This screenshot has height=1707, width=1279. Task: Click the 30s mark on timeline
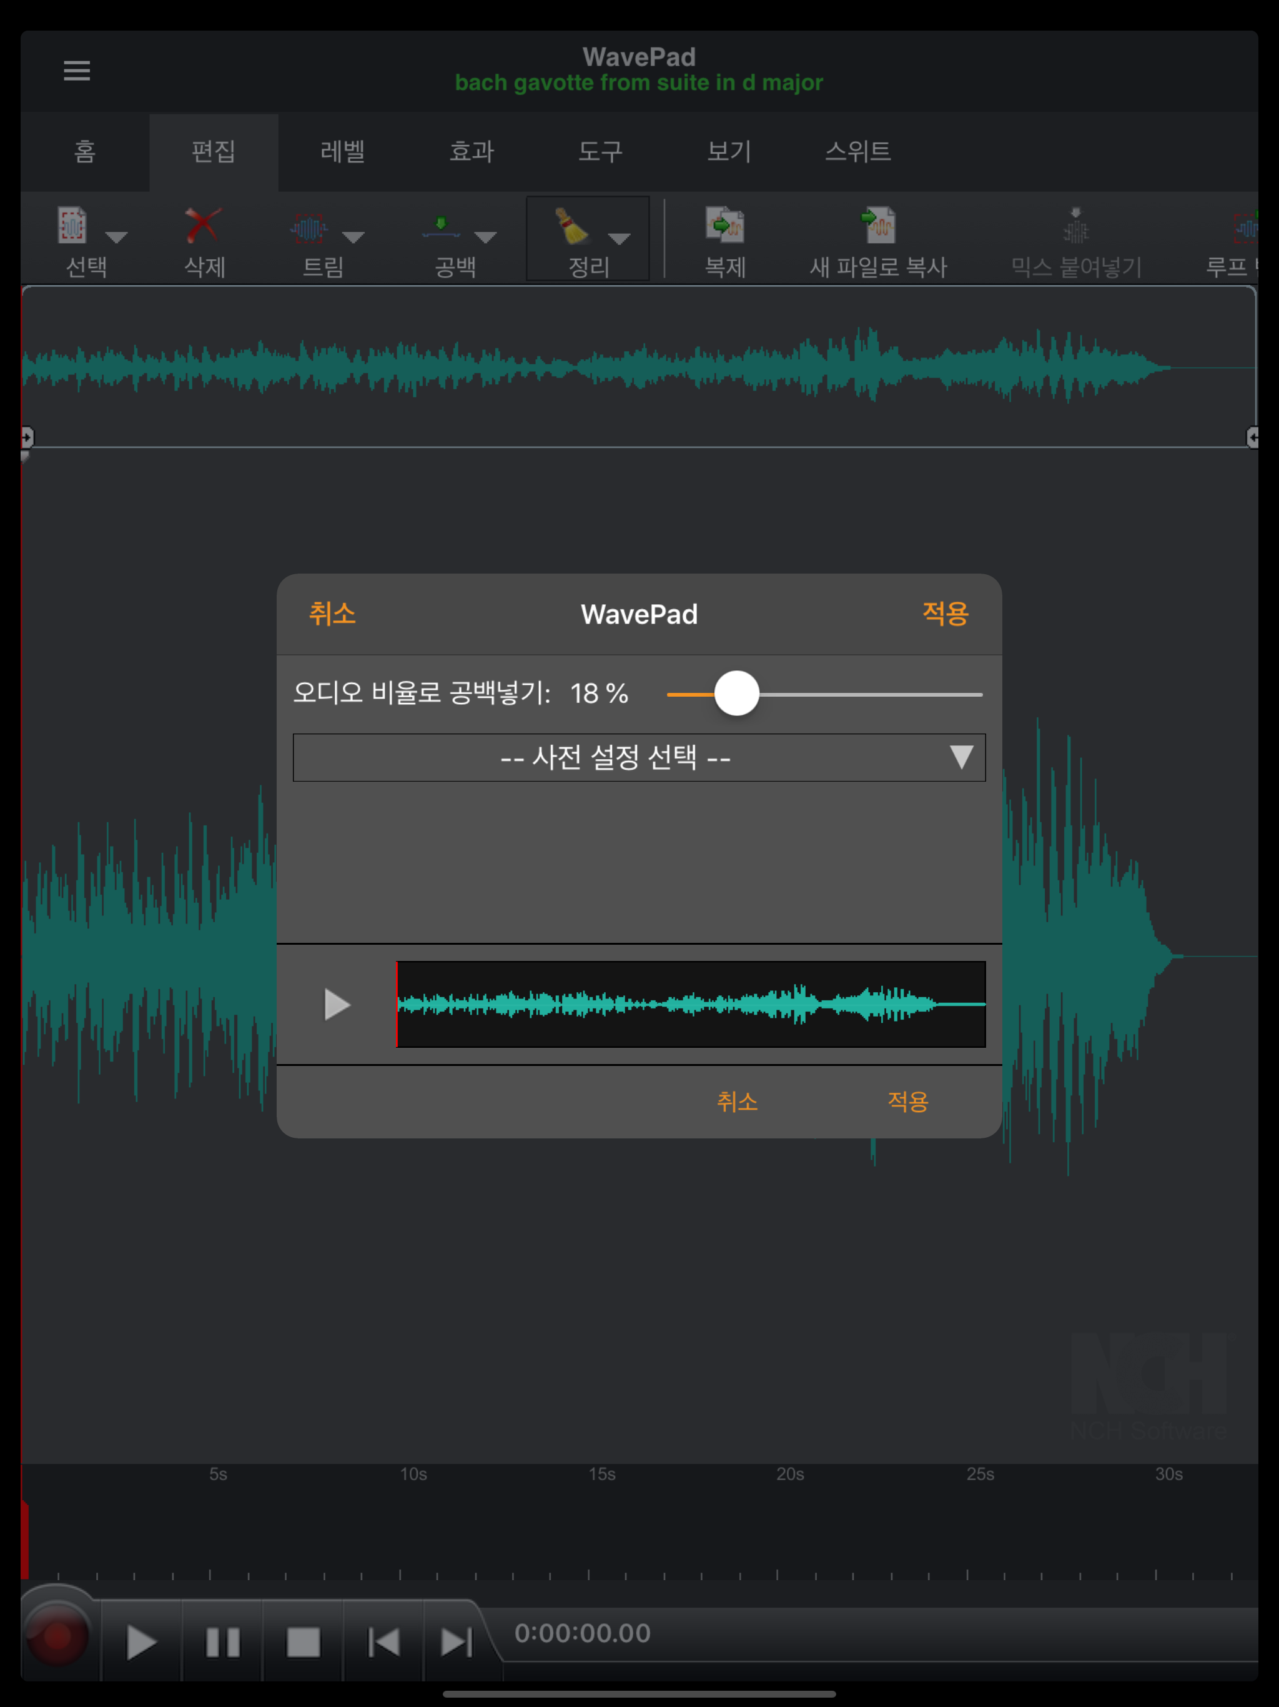click(1168, 1474)
